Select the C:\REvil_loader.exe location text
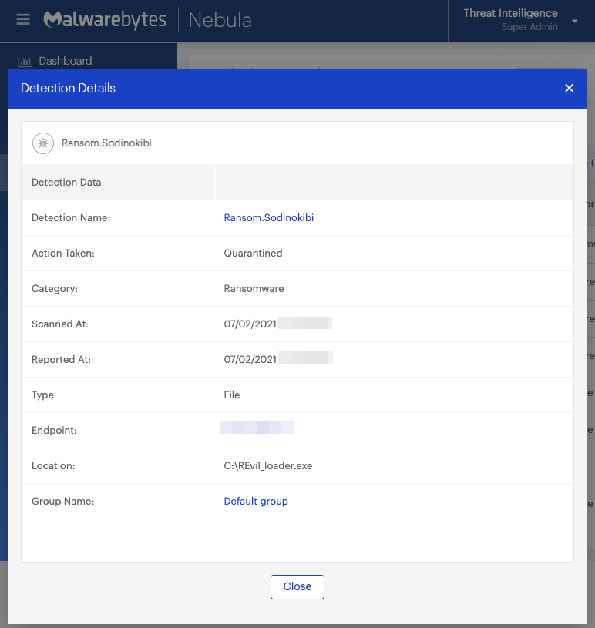Screen dimensions: 595x628 click(x=268, y=465)
